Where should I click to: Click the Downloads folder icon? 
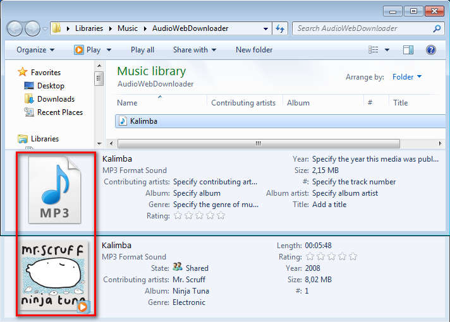tap(29, 98)
